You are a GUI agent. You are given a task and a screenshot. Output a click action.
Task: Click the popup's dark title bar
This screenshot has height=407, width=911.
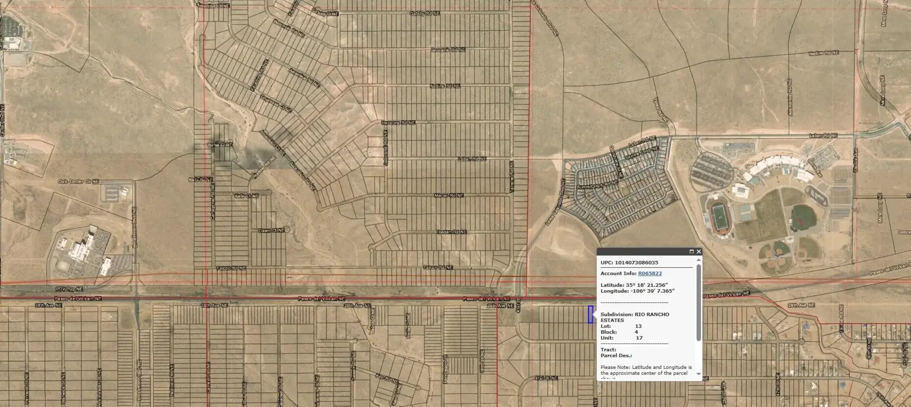coord(642,251)
